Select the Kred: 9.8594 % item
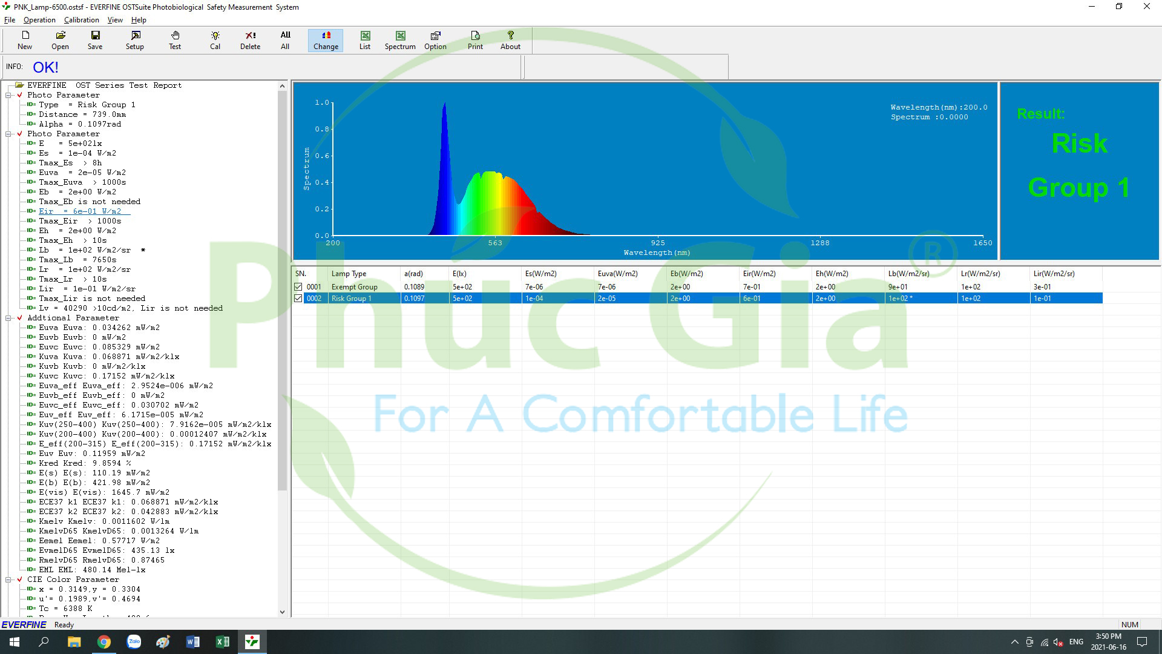1162x654 pixels. [x=85, y=463]
